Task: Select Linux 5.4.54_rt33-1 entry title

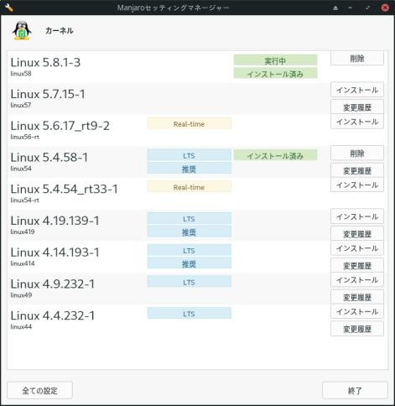Action: coord(64,189)
